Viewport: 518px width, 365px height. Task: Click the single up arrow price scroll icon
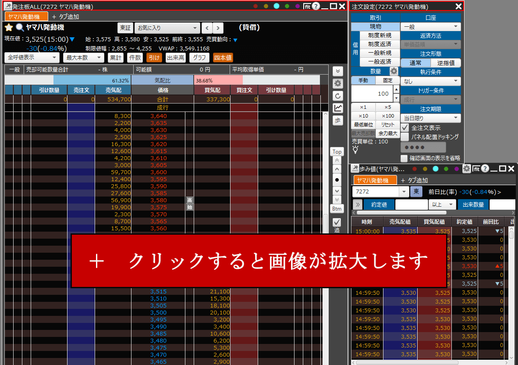coord(337,169)
